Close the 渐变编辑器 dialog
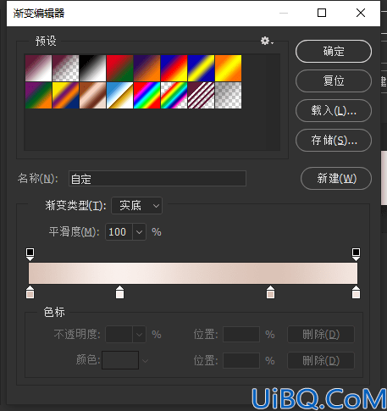 point(361,13)
